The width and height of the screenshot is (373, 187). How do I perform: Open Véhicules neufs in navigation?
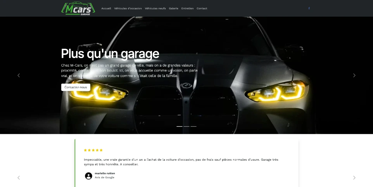pyautogui.click(x=155, y=8)
